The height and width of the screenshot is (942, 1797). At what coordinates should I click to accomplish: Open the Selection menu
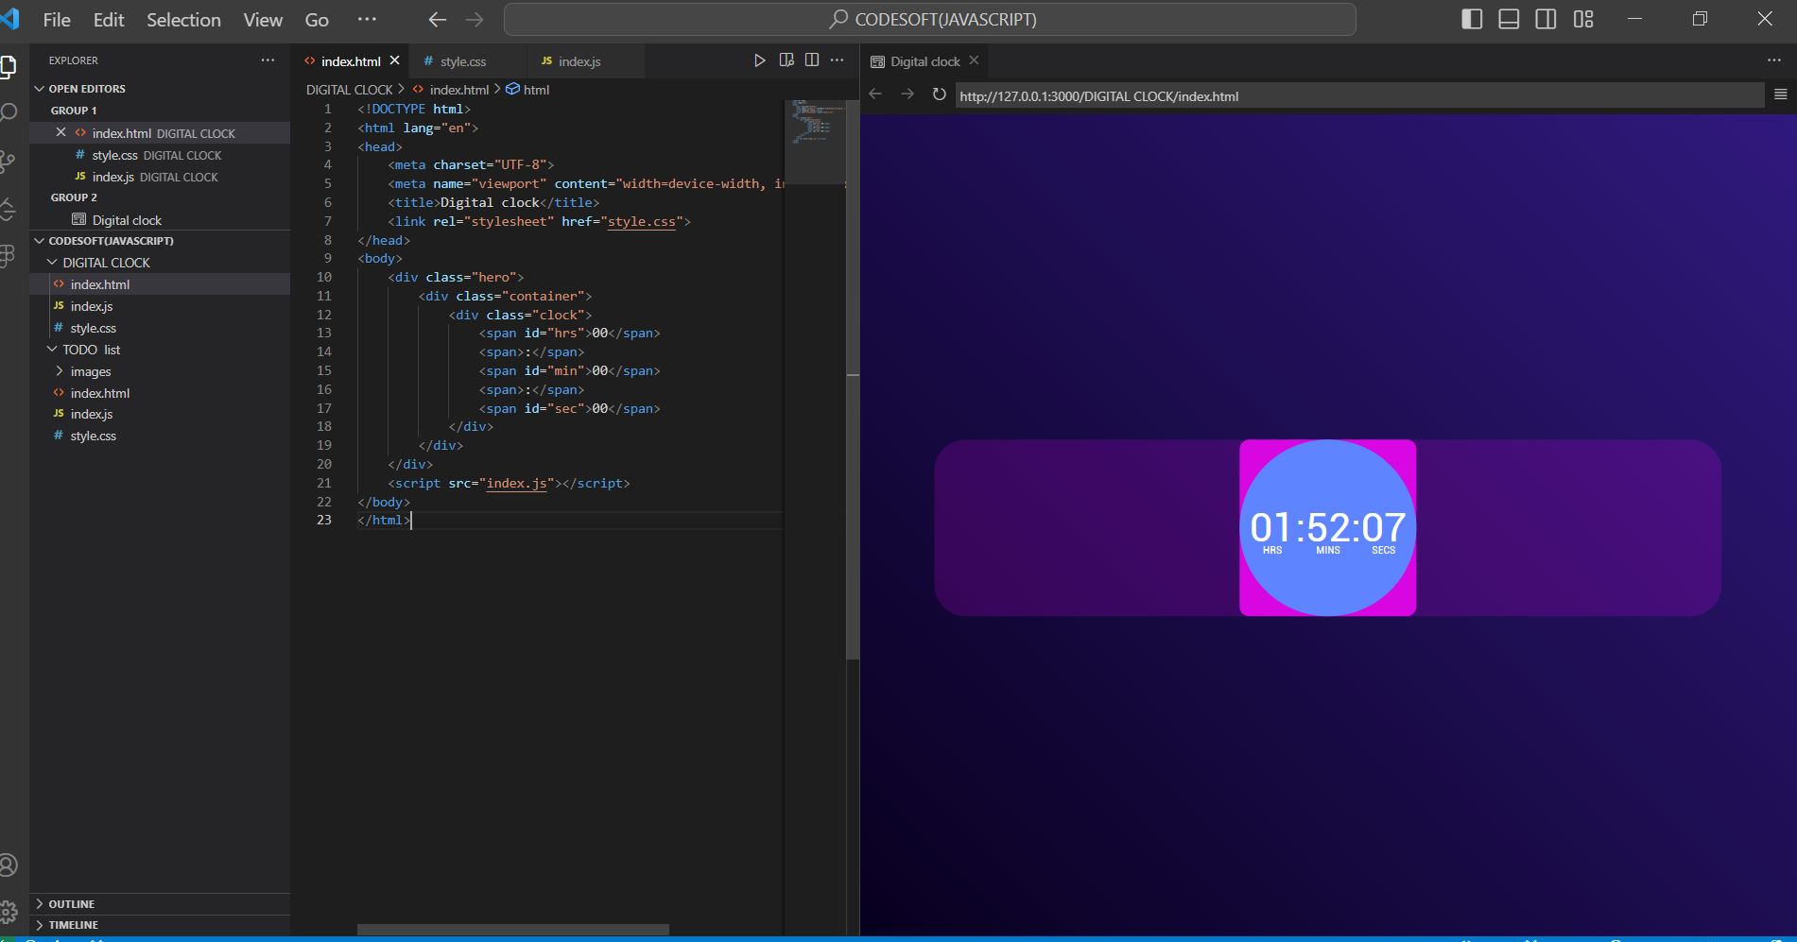click(x=183, y=20)
